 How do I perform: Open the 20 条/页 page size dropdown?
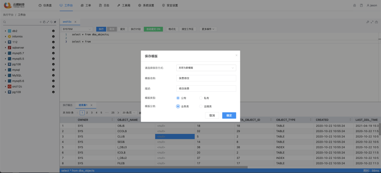click(x=129, y=113)
